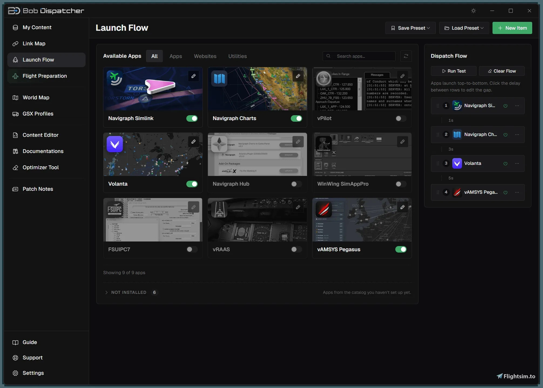Disable the vAMSYS Pegasus toggle
Viewport: 543px width, 388px height.
(401, 250)
